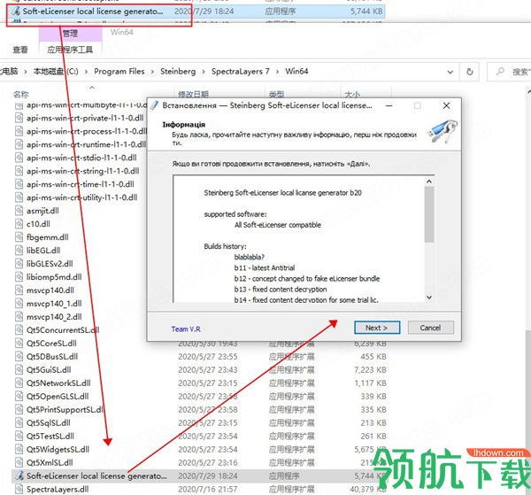The width and height of the screenshot is (531, 495).
Task: Click the file icon of Qt5PrintSupportSL.dll
Action: pyautogui.click(x=19, y=409)
